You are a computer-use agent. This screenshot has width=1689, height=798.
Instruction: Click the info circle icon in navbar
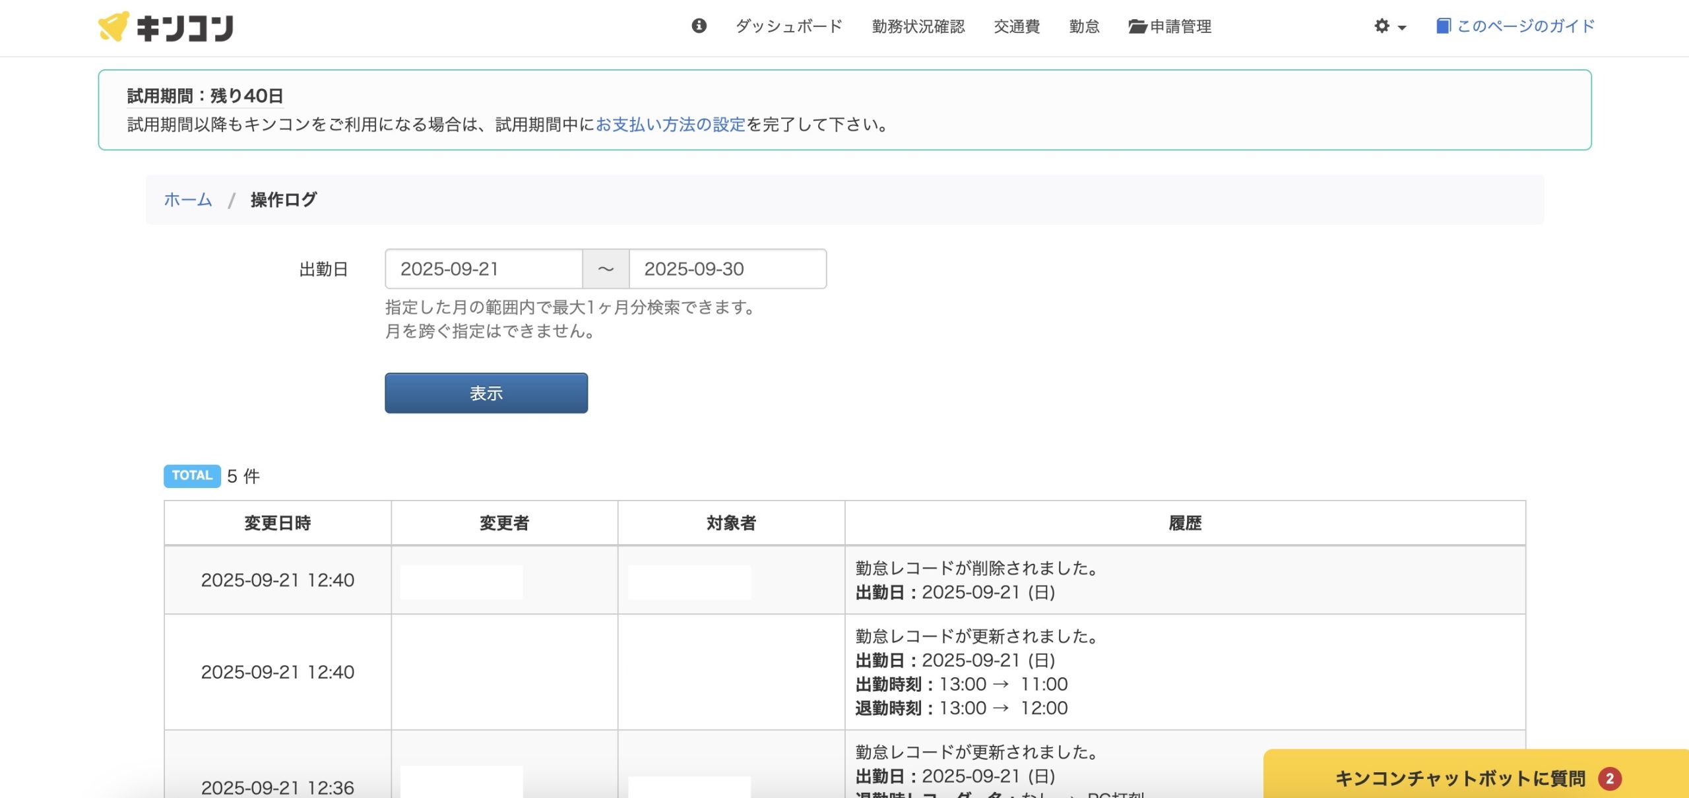point(699,26)
